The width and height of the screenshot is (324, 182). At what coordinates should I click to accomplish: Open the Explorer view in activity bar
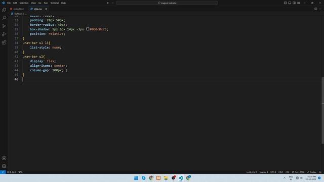[x=4, y=10]
